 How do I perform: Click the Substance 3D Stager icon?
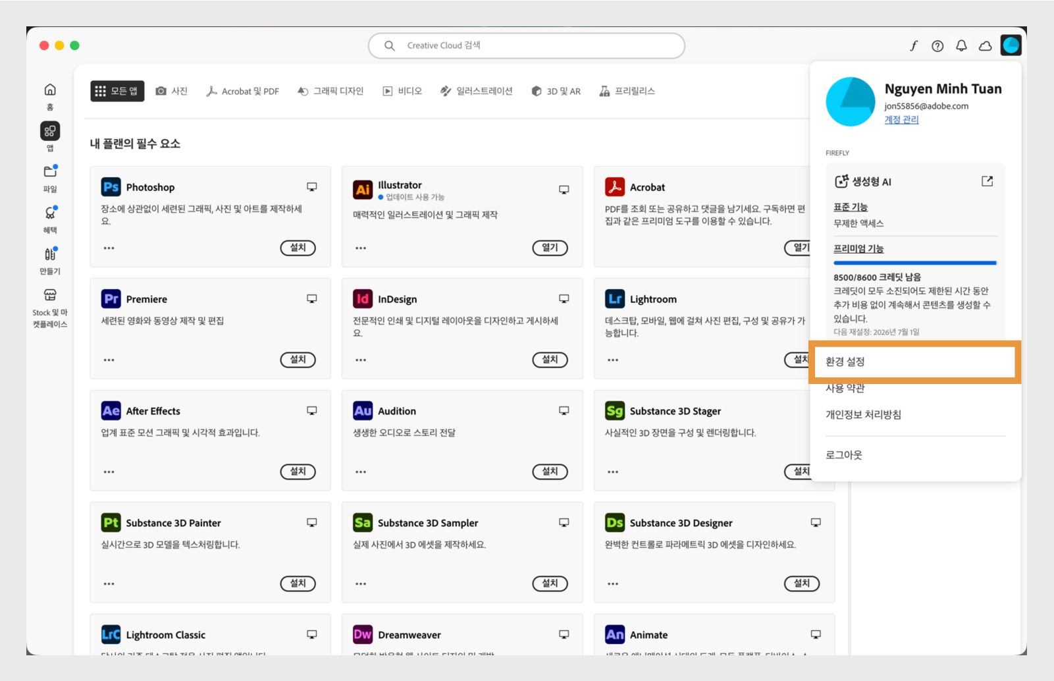615,411
